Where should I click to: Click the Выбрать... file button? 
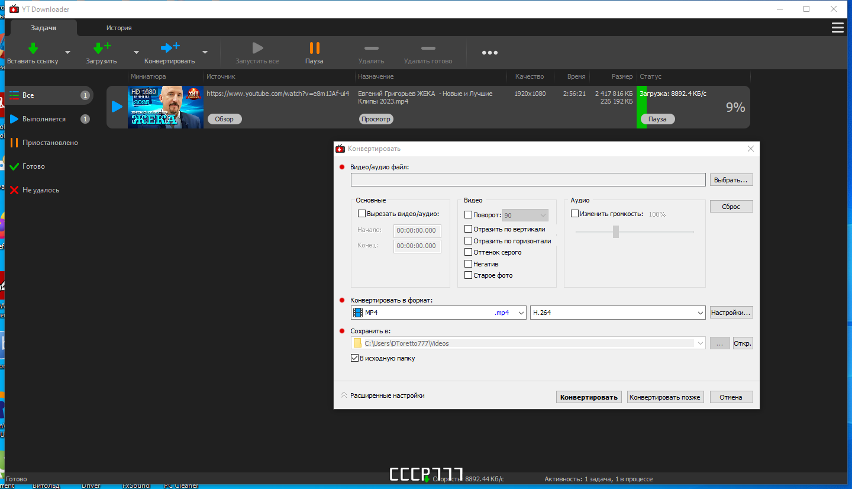click(x=731, y=180)
